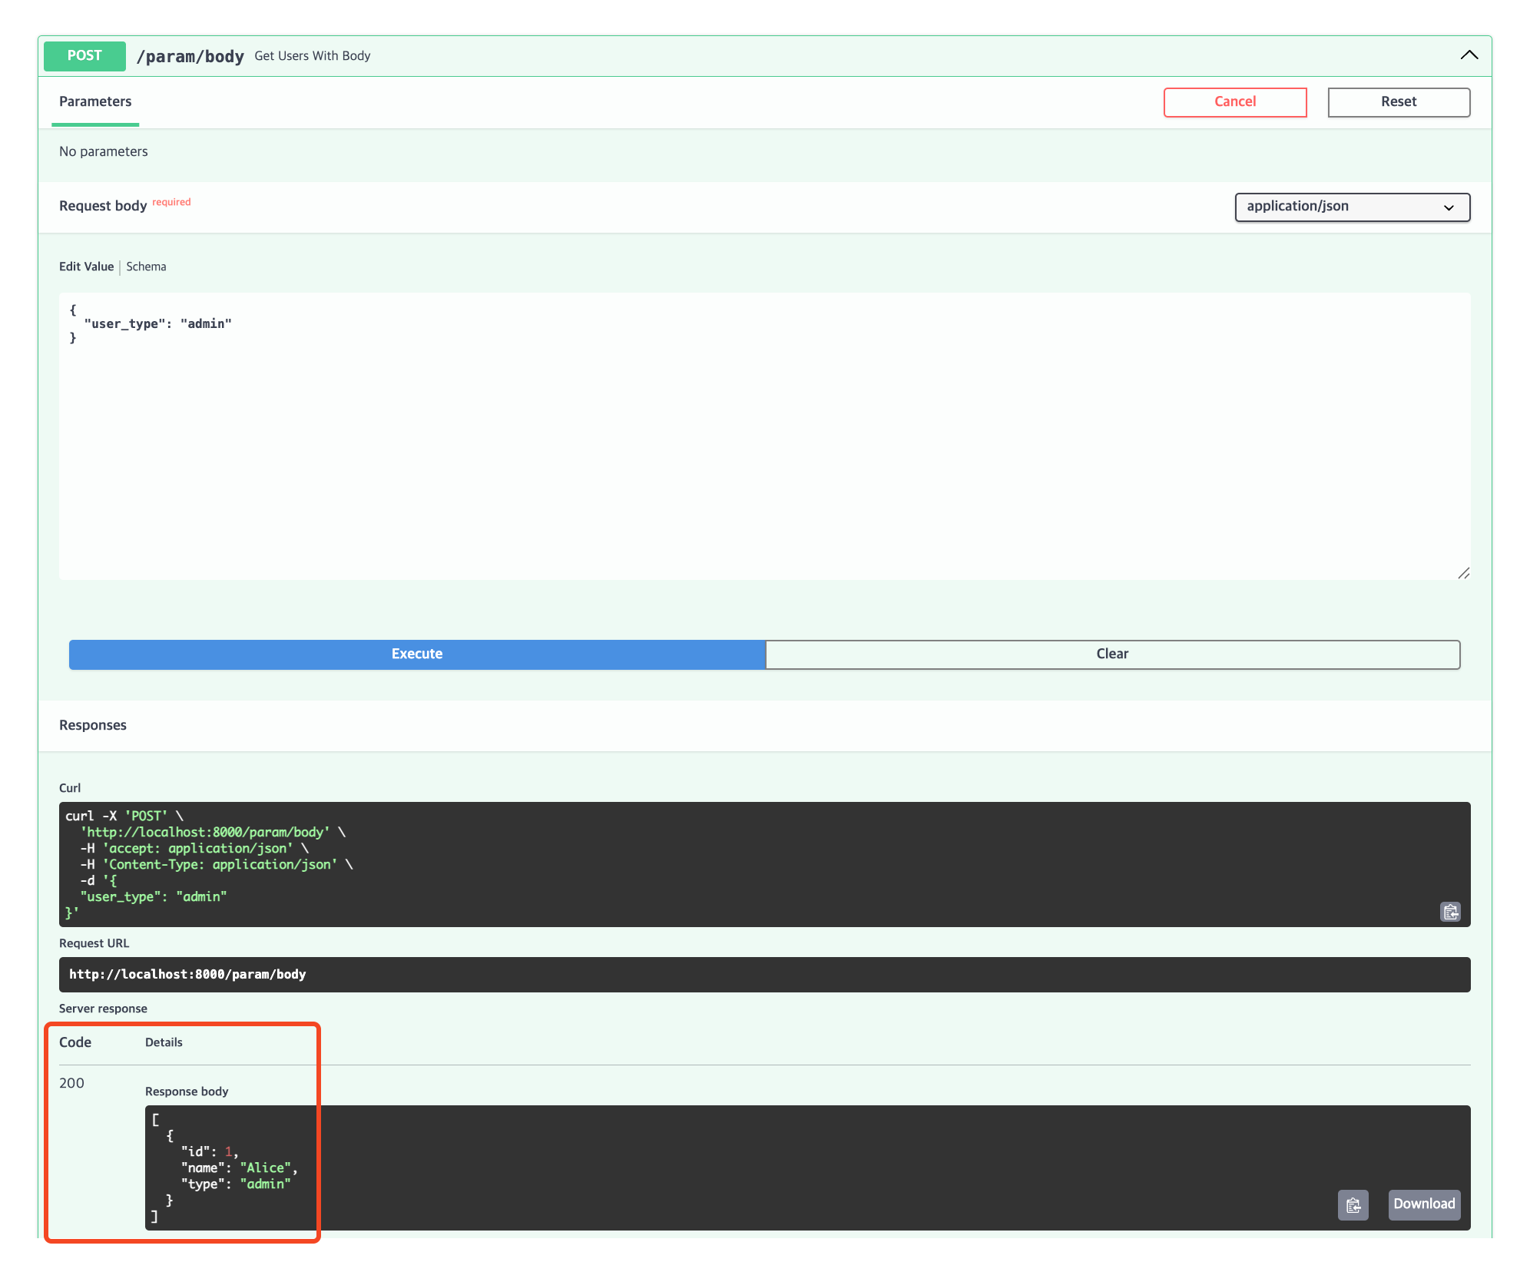Viewport: 1530px width, 1272px height.
Task: Copy the response body to clipboard
Action: 1353,1204
